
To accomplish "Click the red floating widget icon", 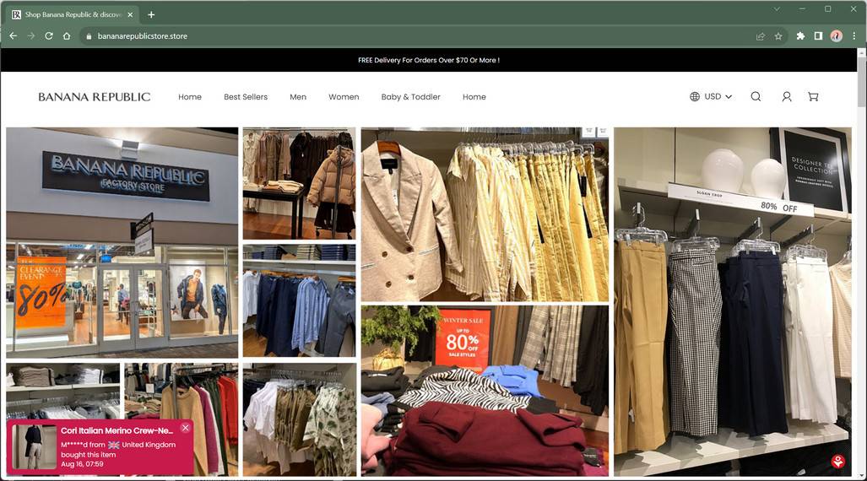I will click(x=838, y=461).
